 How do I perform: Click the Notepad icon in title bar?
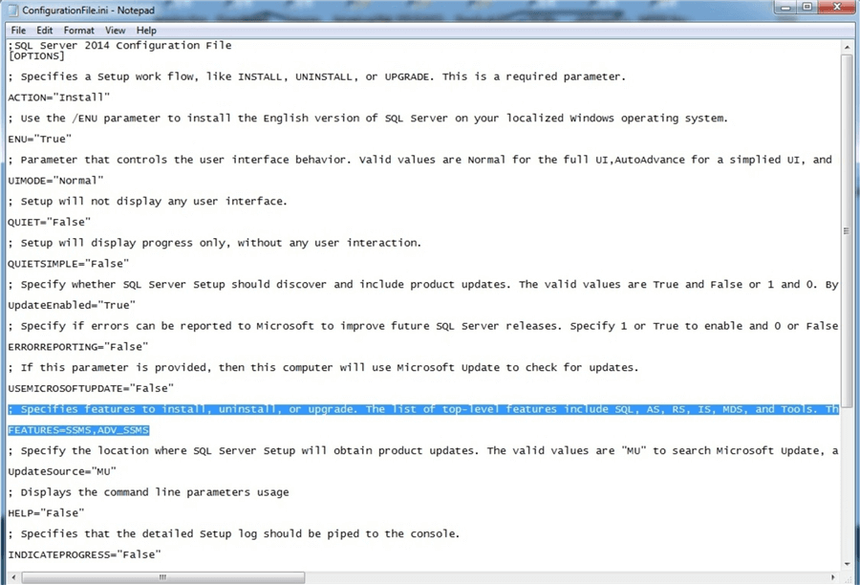[x=12, y=10]
